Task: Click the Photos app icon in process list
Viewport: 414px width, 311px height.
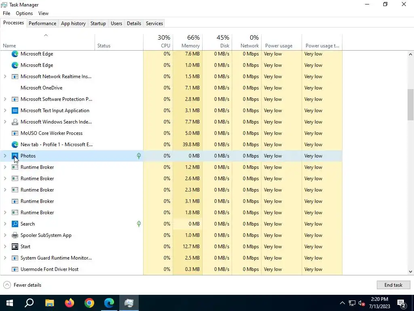Action: pos(15,156)
